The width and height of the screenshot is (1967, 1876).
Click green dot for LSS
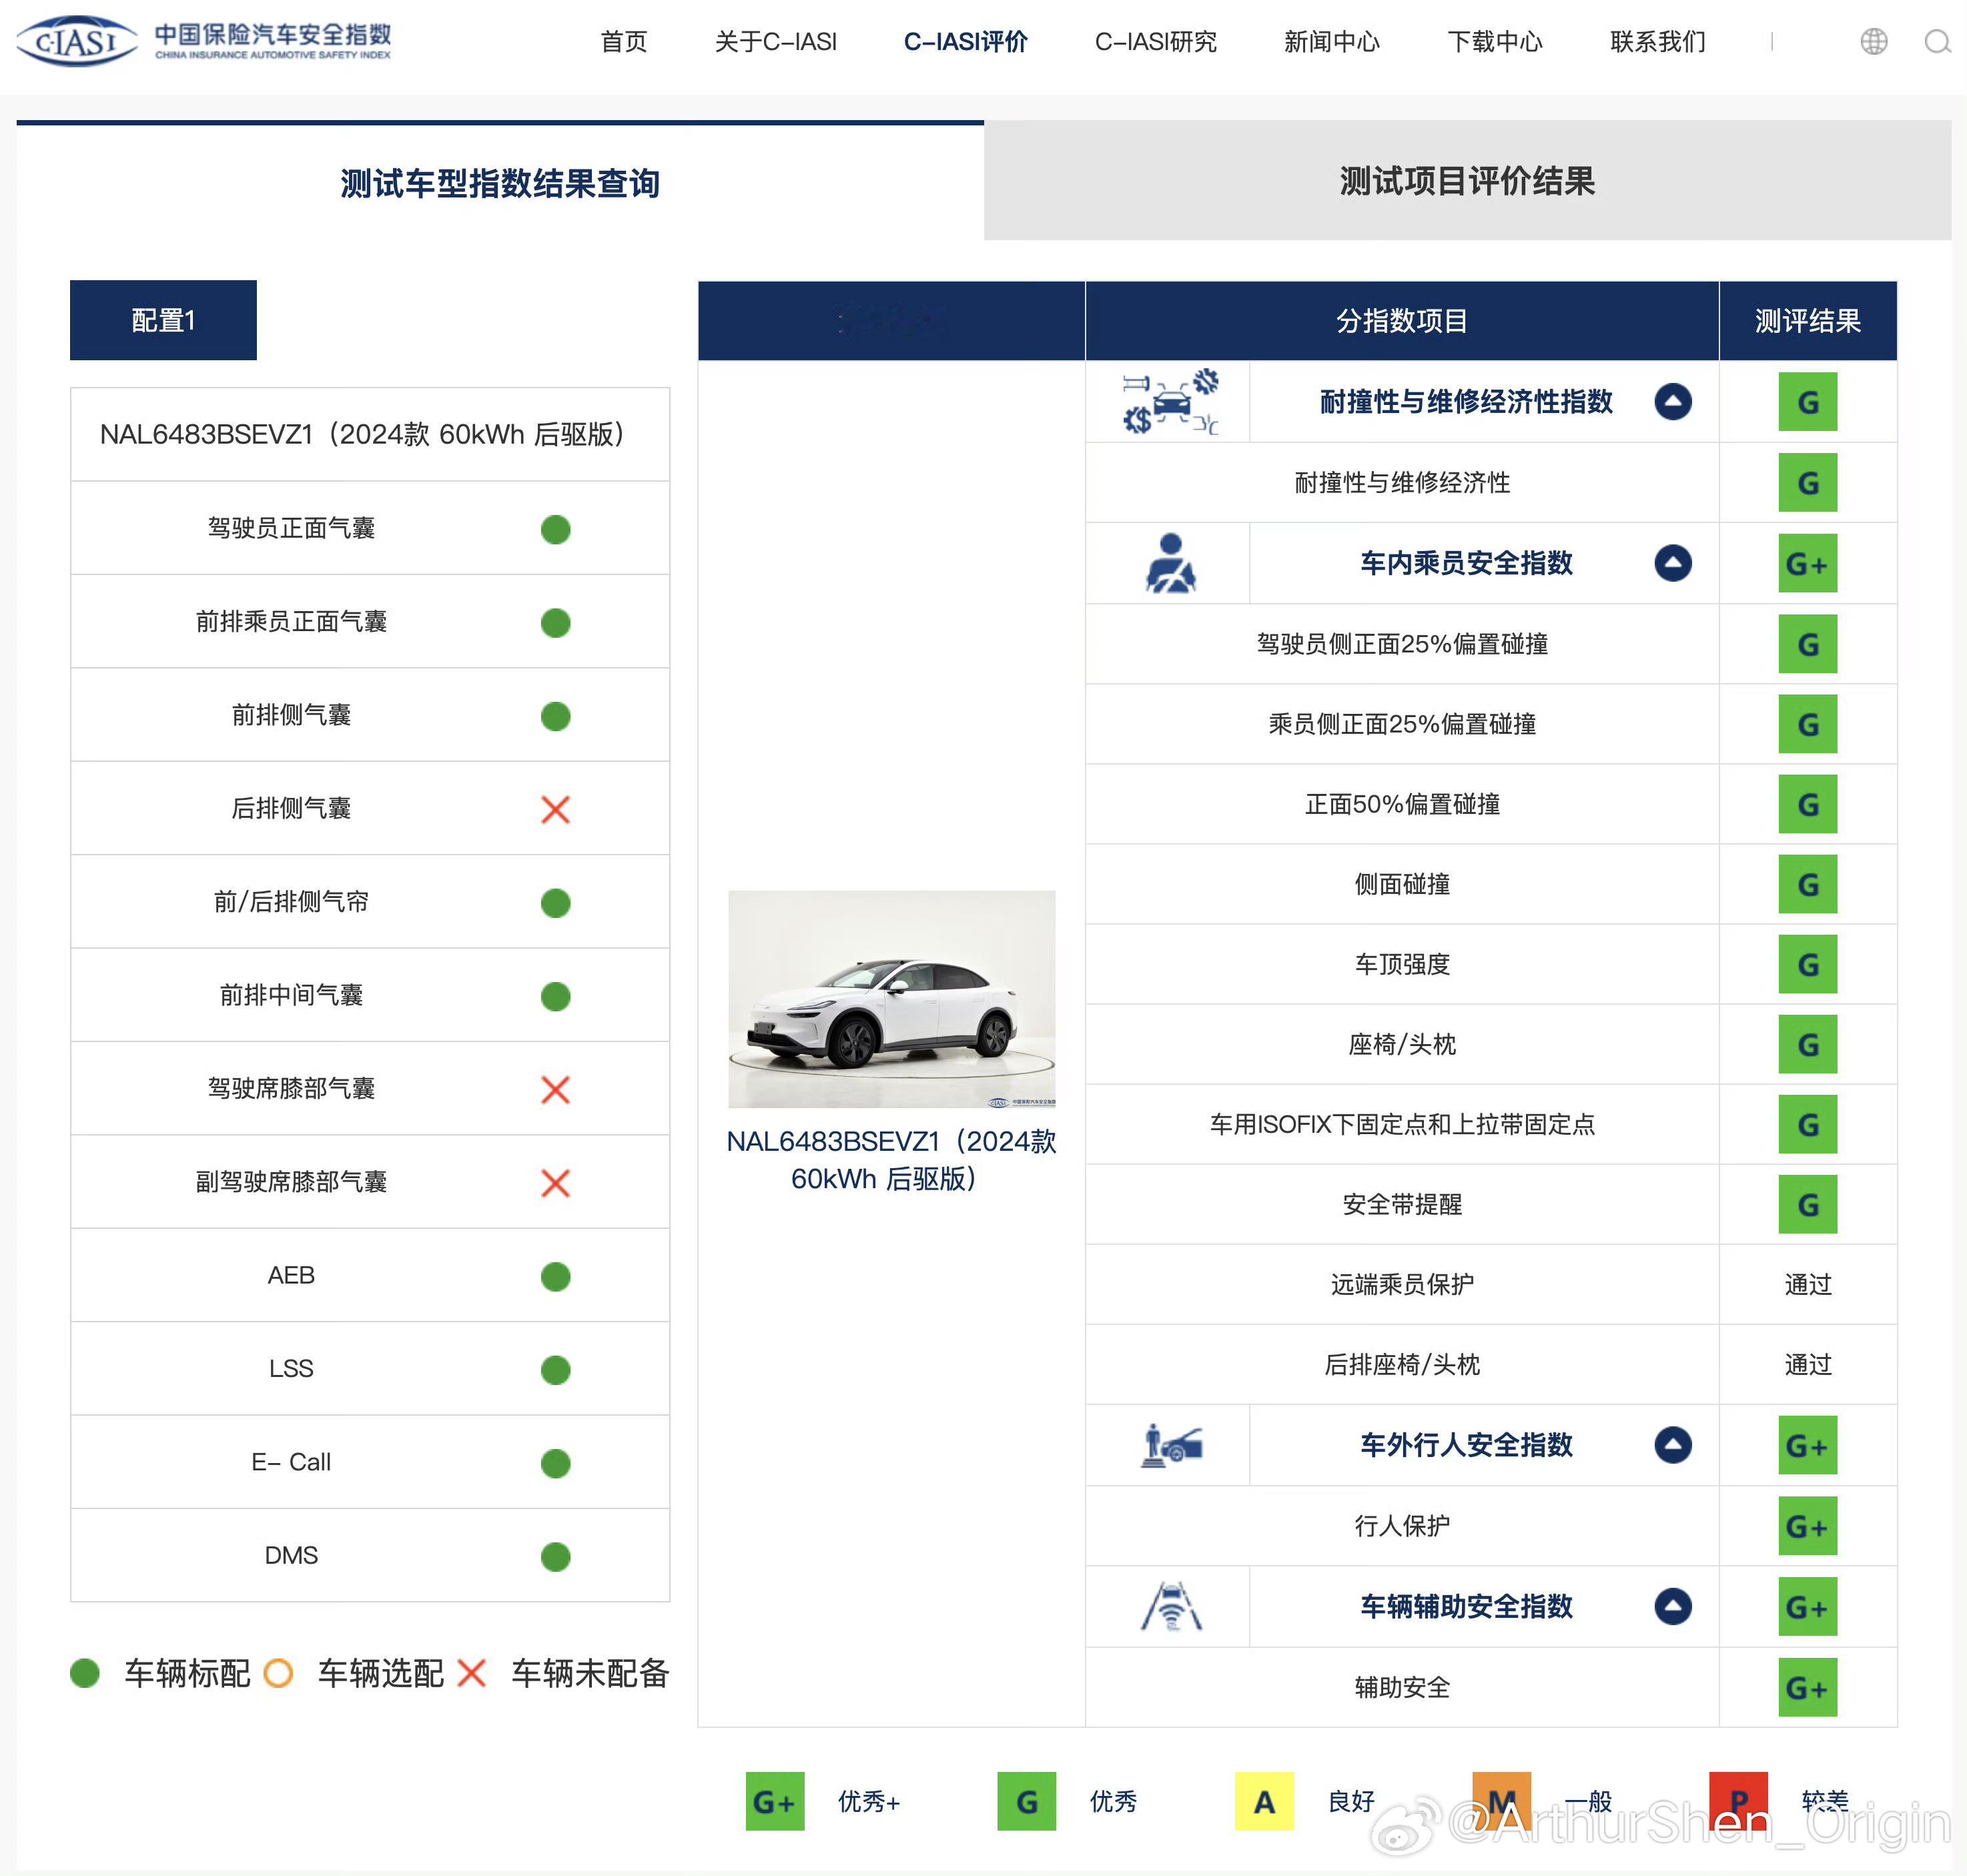[555, 1369]
